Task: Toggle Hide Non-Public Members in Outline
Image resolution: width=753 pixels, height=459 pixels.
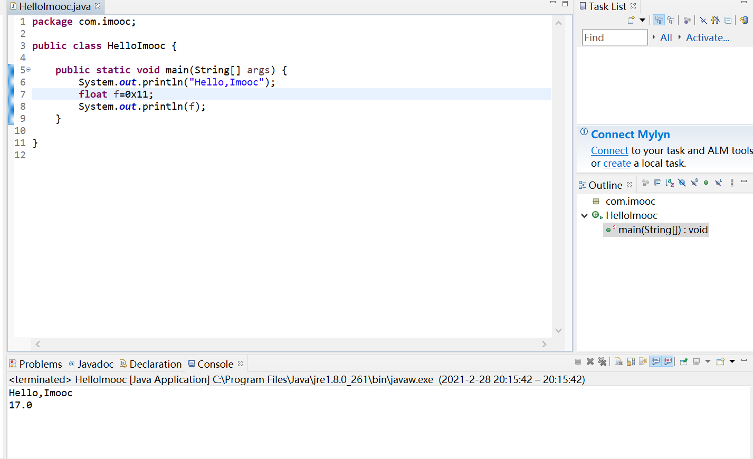Action: coord(706,183)
